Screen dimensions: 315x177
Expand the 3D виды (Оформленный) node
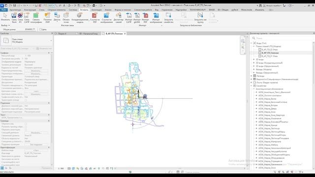[x=254, y=66]
